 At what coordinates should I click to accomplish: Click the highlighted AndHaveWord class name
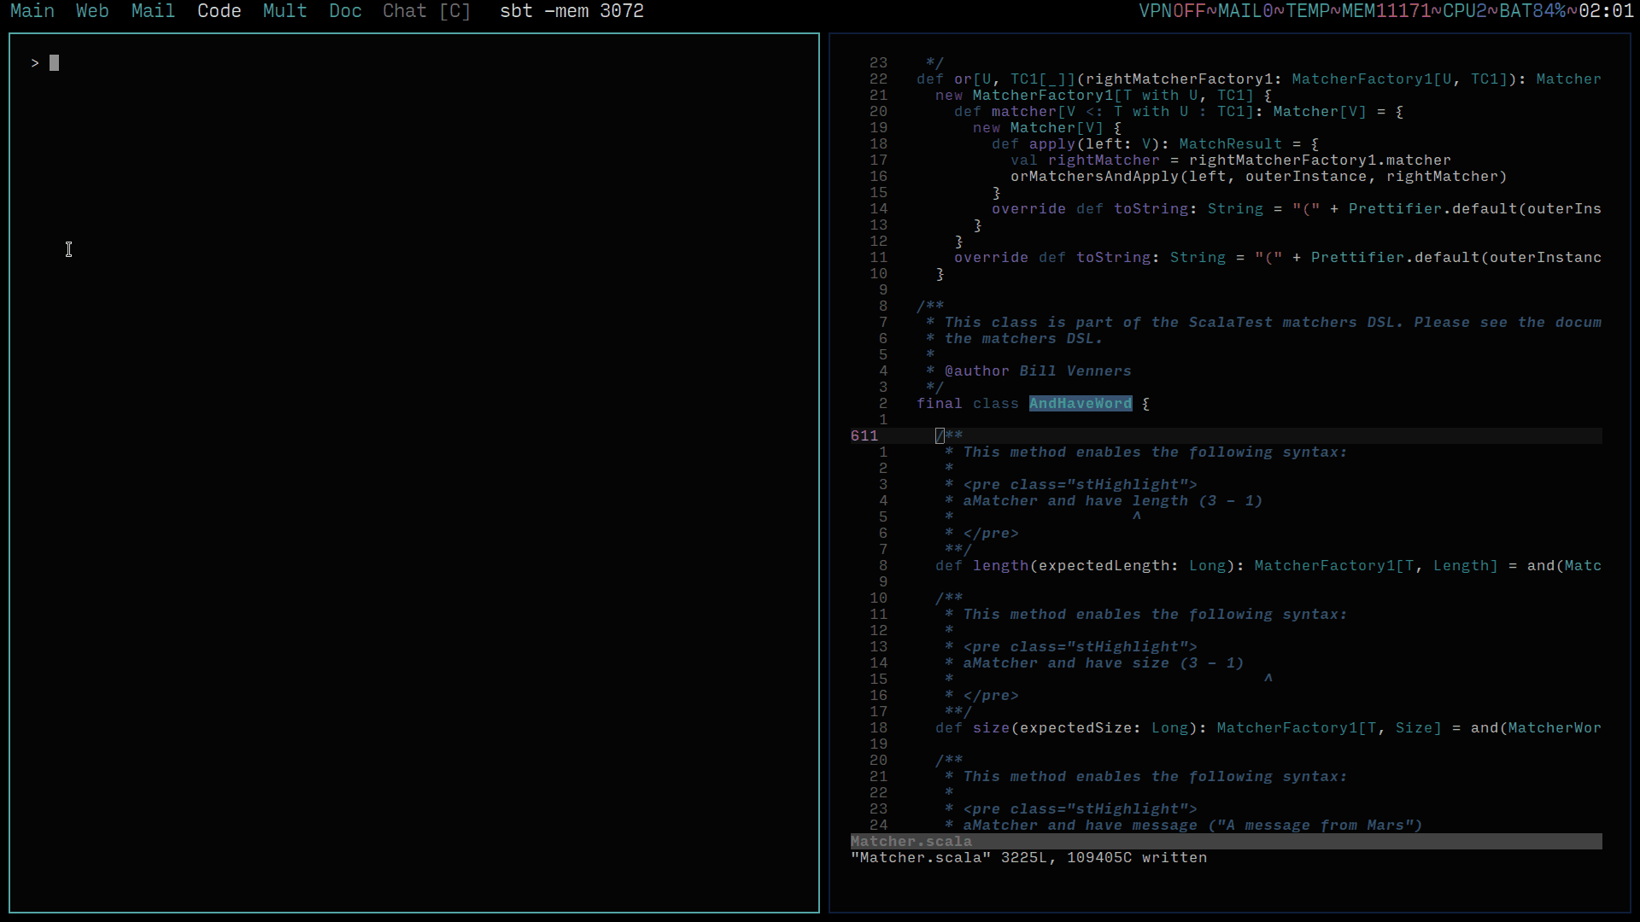pyautogui.click(x=1080, y=404)
